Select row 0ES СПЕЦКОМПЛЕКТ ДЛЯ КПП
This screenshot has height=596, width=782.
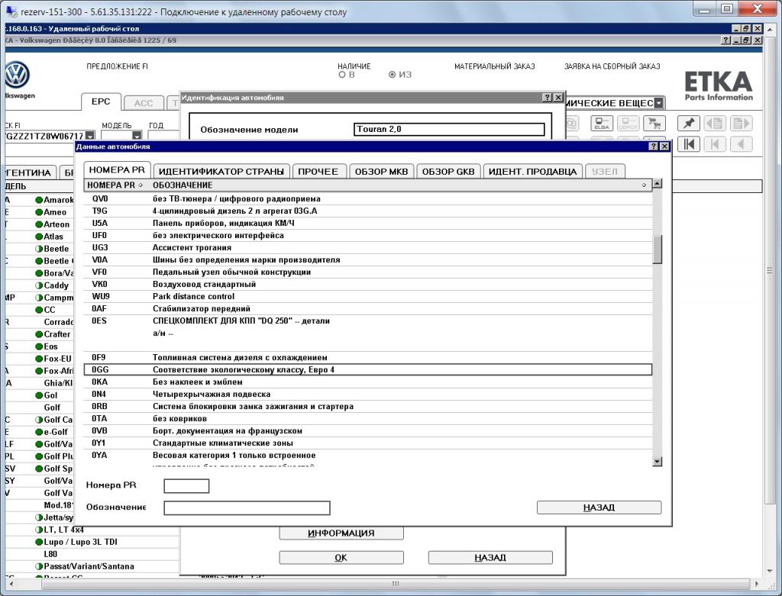point(368,333)
